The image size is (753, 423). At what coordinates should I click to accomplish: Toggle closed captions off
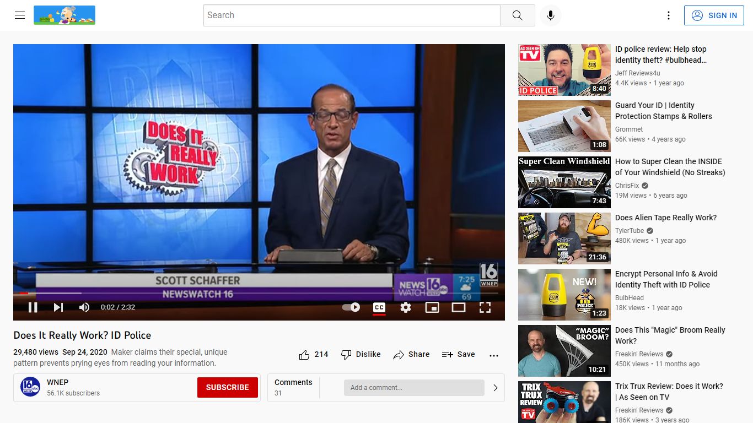pos(379,307)
